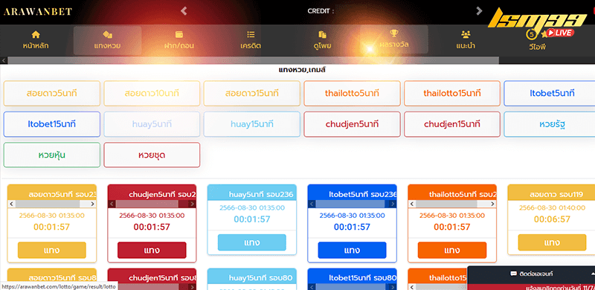Open the wallet icon ฝาก/ถอน
The height and width of the screenshot is (290, 595).
[179, 40]
